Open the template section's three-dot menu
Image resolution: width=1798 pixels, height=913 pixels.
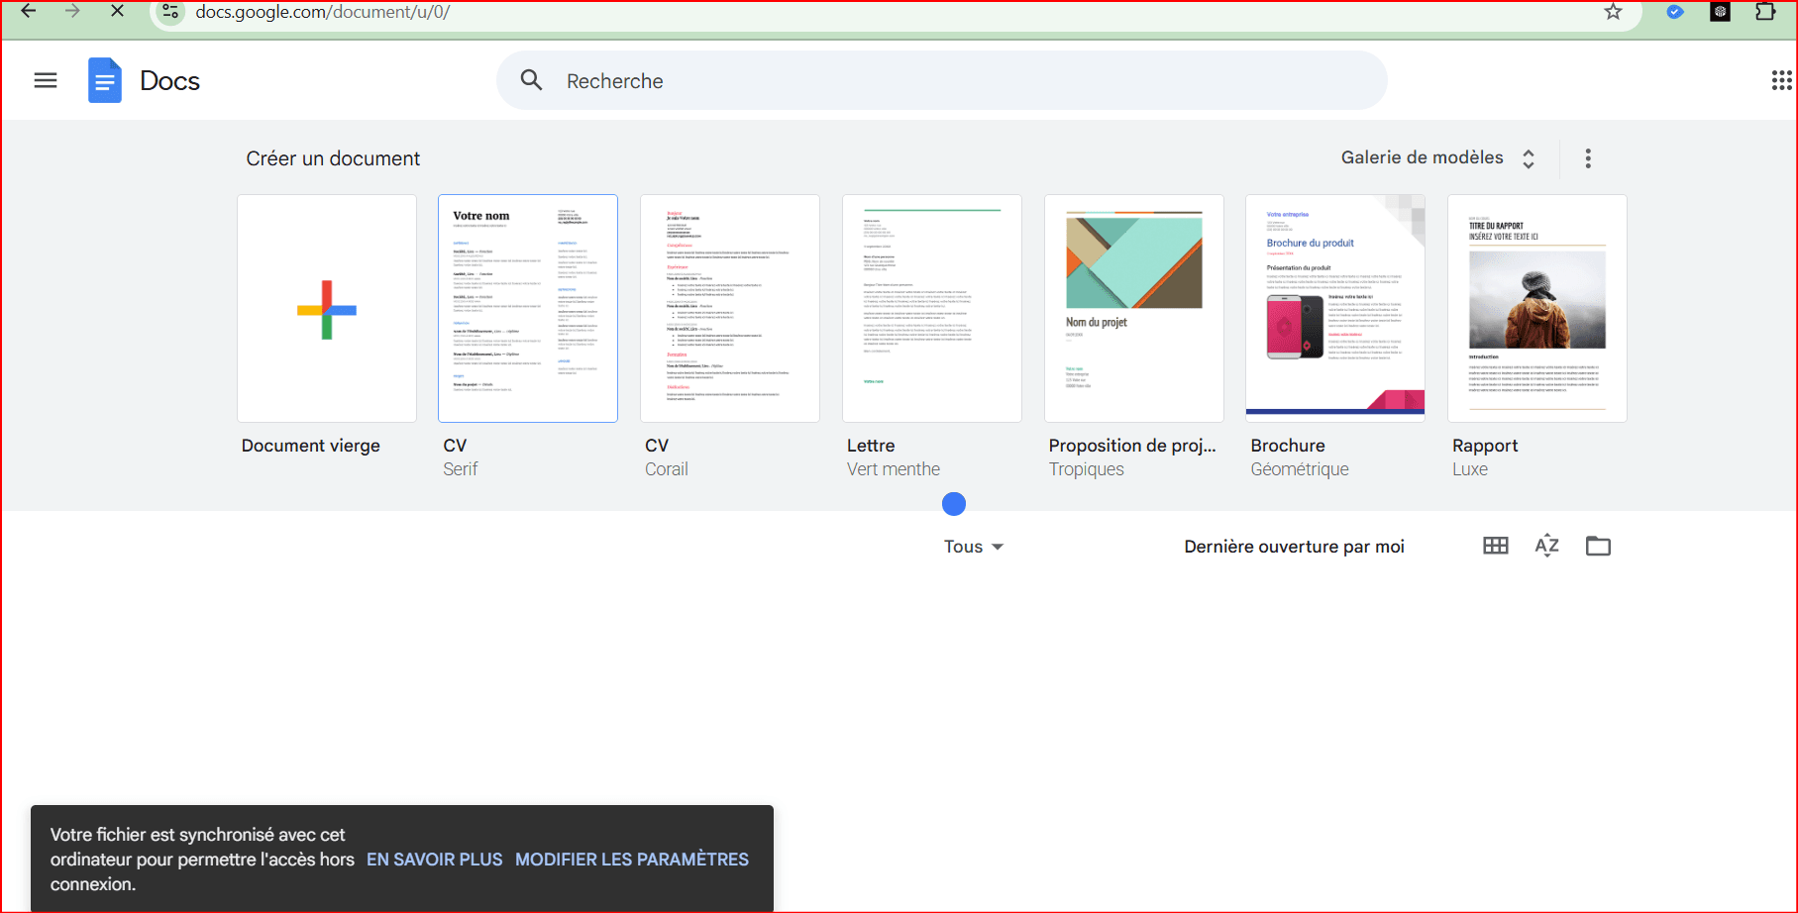(x=1588, y=158)
